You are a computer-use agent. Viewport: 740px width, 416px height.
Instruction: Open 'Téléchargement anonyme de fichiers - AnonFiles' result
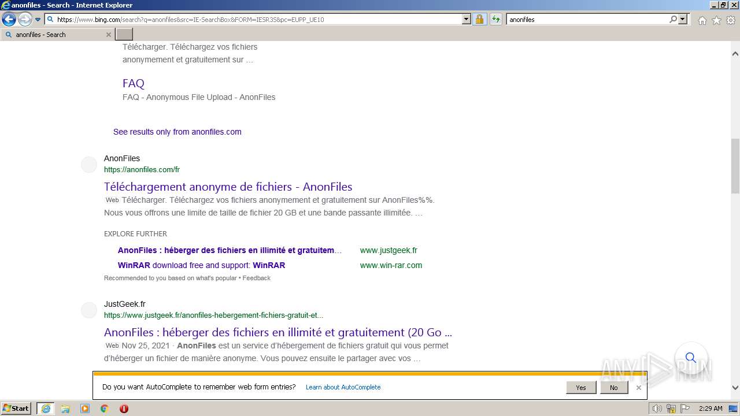tap(228, 187)
